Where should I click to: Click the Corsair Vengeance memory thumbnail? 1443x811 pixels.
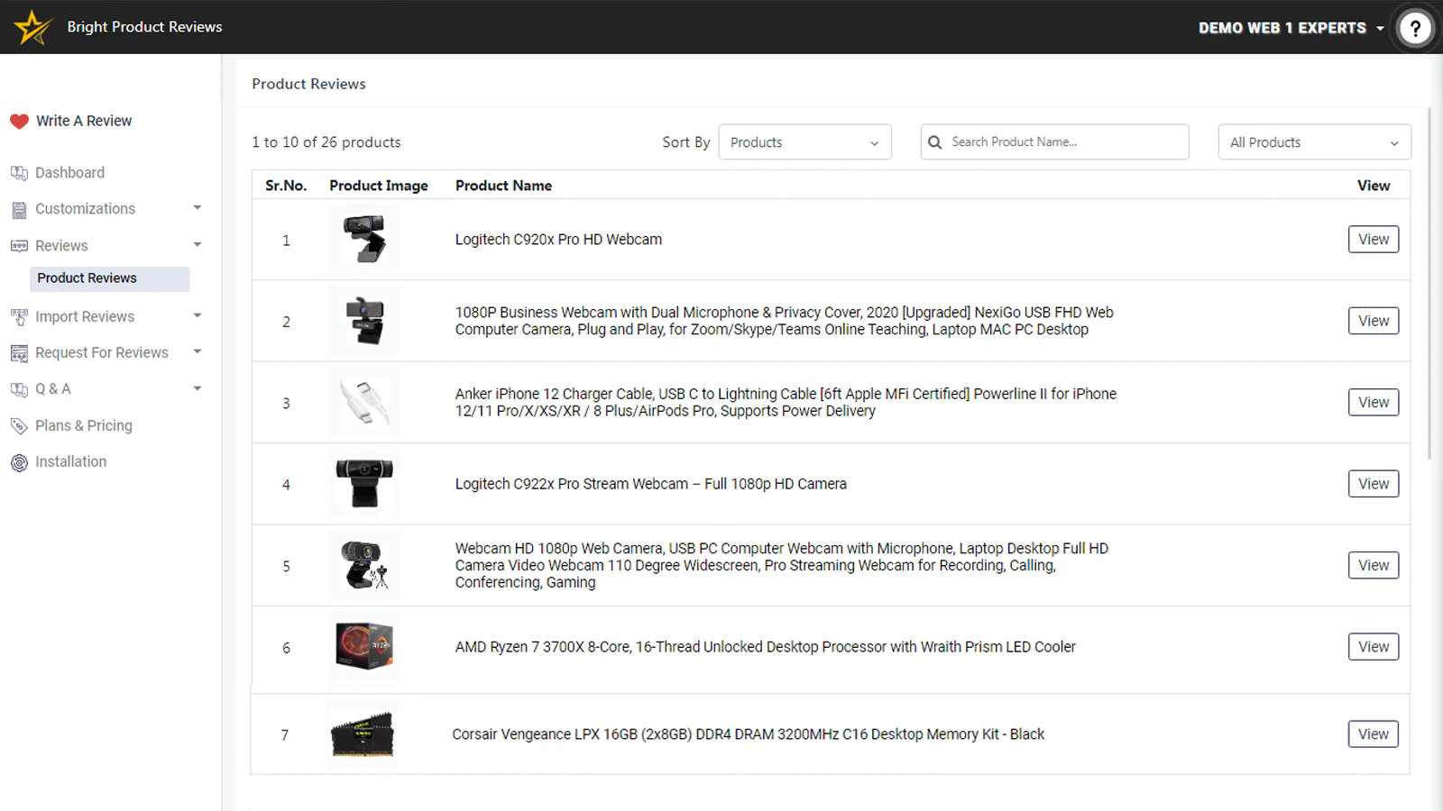click(362, 734)
